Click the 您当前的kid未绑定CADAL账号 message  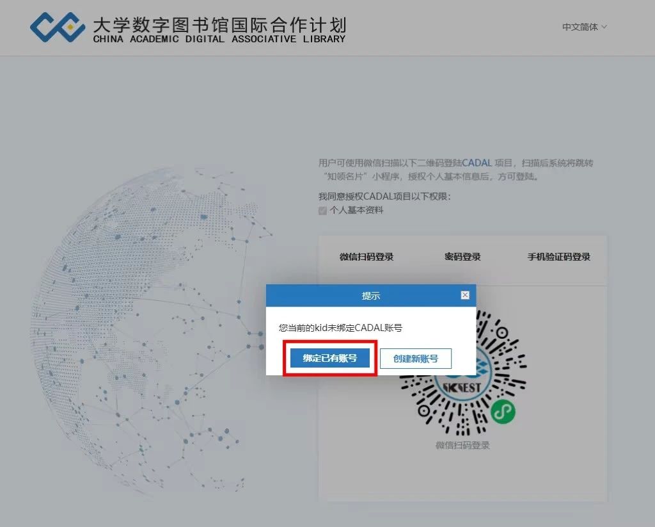340,328
